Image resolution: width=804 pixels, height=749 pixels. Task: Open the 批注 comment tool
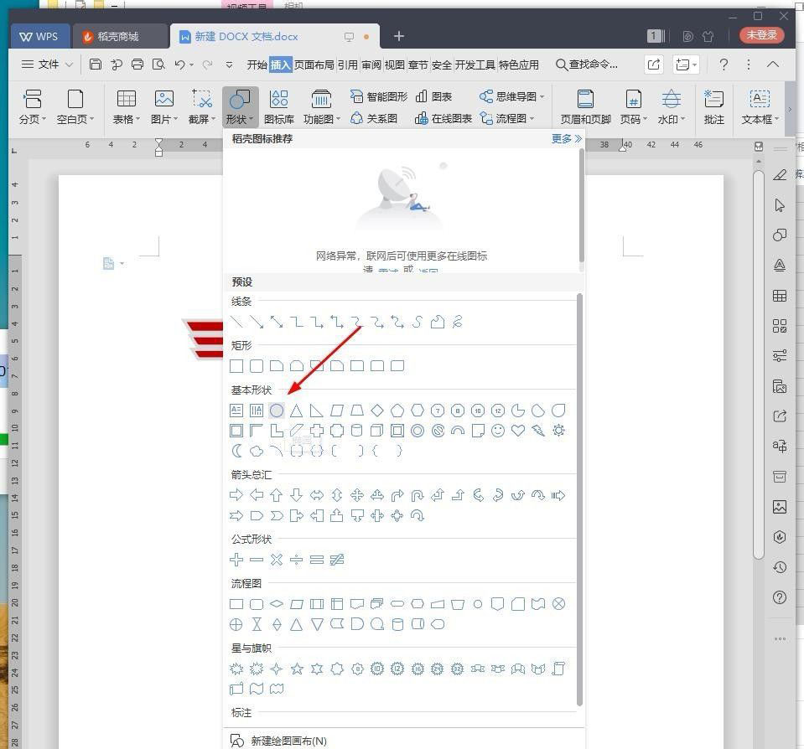tap(713, 105)
